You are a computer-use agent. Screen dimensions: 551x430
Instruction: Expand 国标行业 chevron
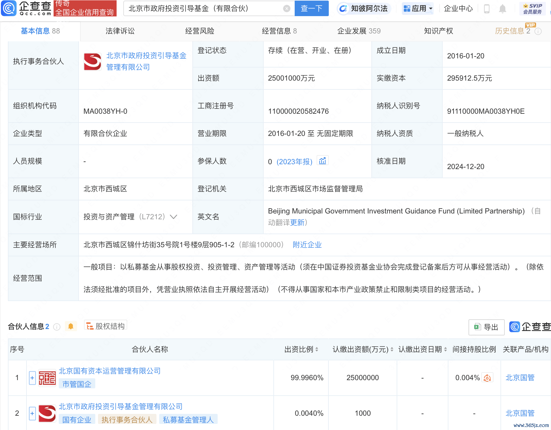[x=174, y=217]
